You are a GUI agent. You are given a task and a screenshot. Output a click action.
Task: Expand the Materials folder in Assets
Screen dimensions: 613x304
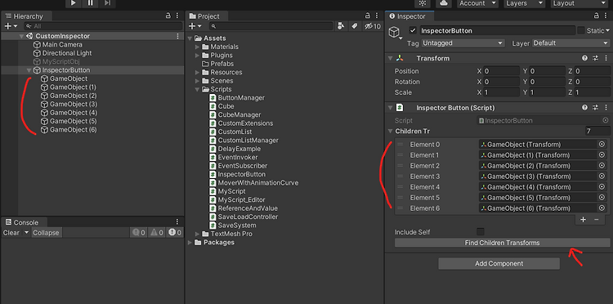point(198,47)
